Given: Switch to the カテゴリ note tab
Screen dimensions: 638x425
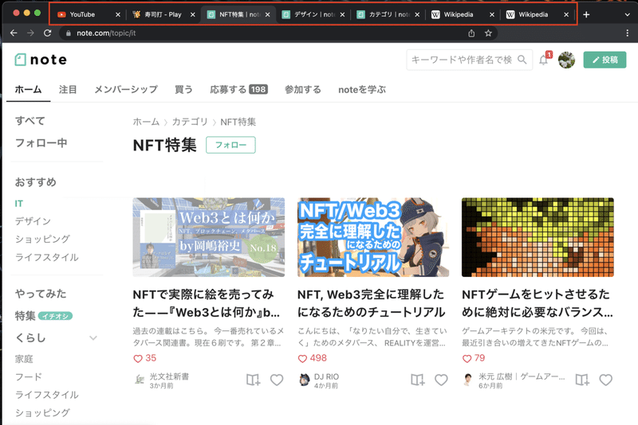Looking at the screenshot, I should [x=388, y=14].
